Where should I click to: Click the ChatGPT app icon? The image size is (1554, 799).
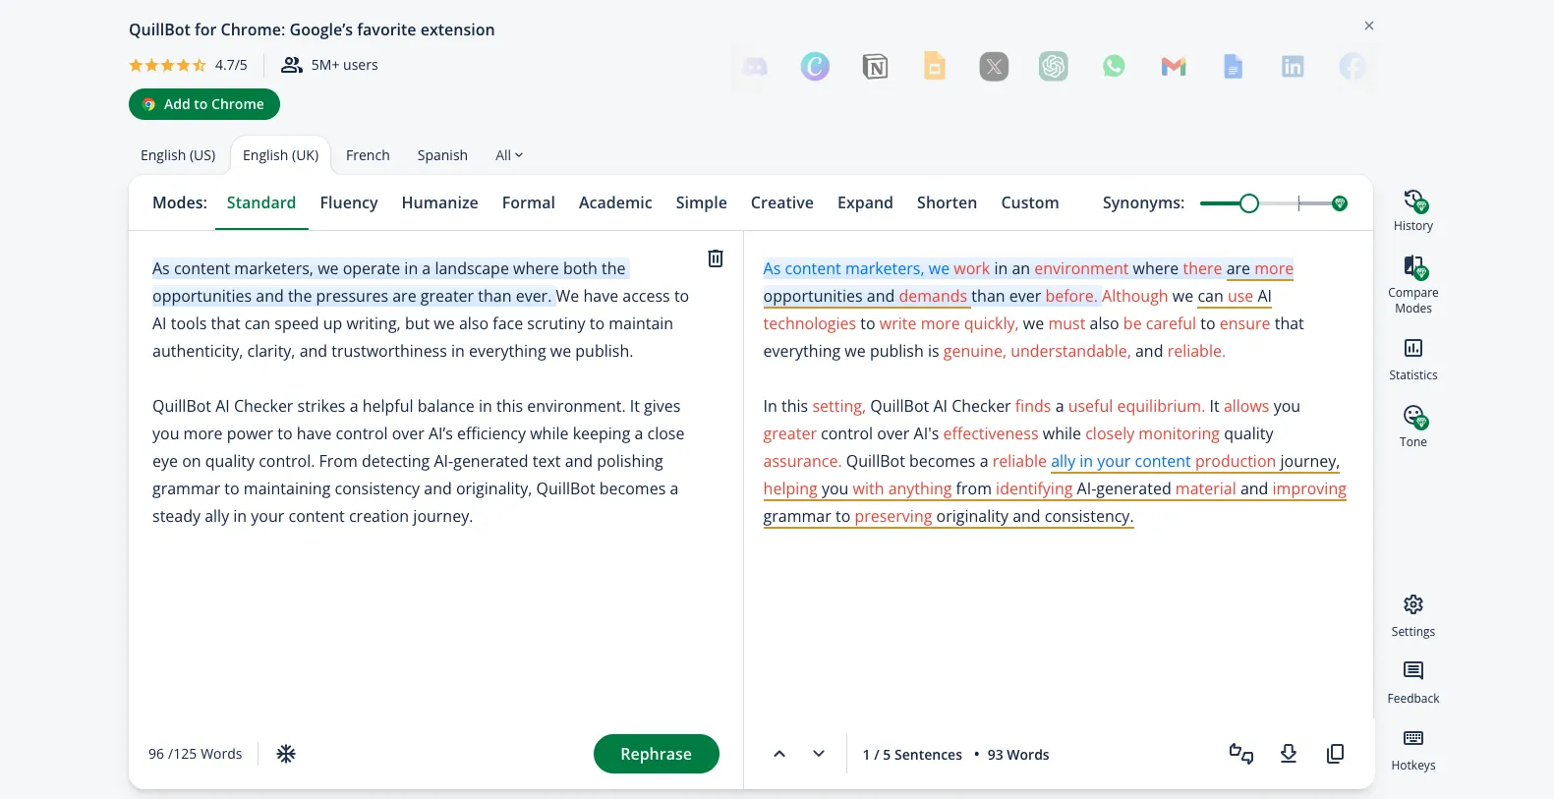pyautogui.click(x=1054, y=67)
